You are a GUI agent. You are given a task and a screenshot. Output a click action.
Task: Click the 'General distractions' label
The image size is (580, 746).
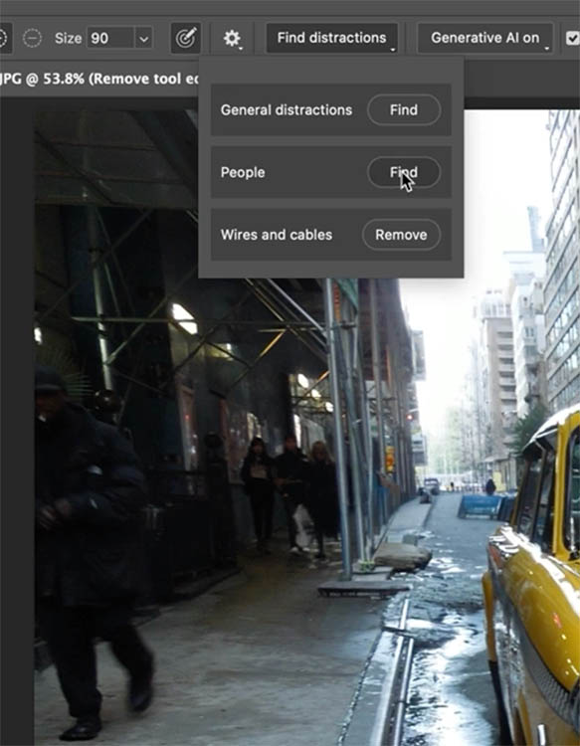[287, 109]
